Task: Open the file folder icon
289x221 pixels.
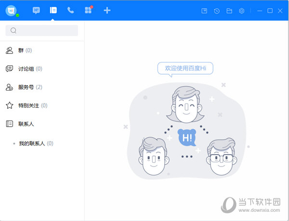Action: (229, 11)
